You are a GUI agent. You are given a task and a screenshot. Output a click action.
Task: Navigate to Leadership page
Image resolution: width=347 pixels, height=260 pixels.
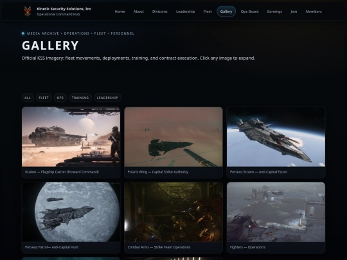[x=185, y=12]
